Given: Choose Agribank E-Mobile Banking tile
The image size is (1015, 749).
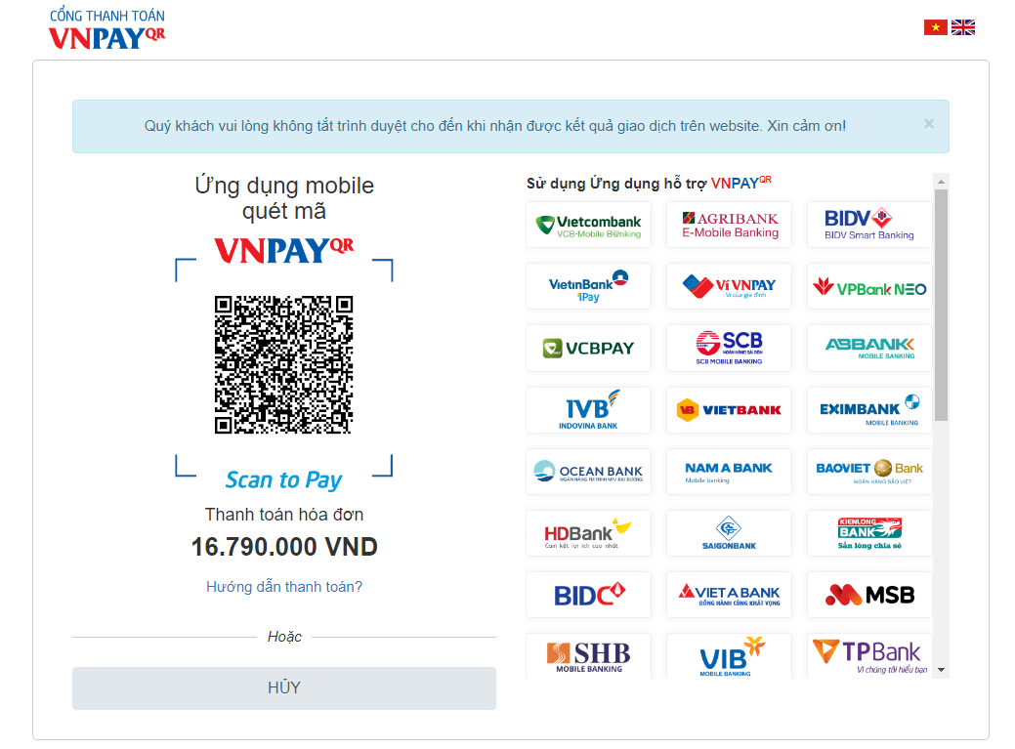Looking at the screenshot, I should (729, 225).
